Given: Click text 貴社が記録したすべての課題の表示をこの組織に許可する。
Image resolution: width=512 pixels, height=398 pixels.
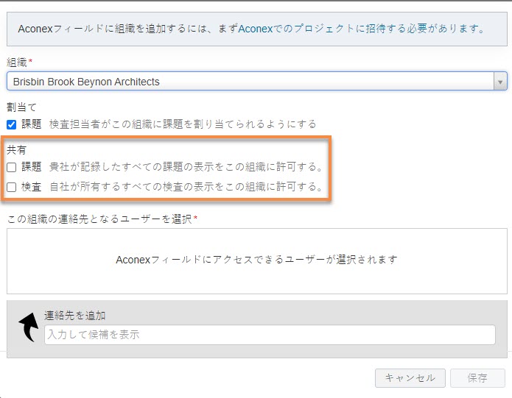Looking at the screenshot, I should point(186,167).
